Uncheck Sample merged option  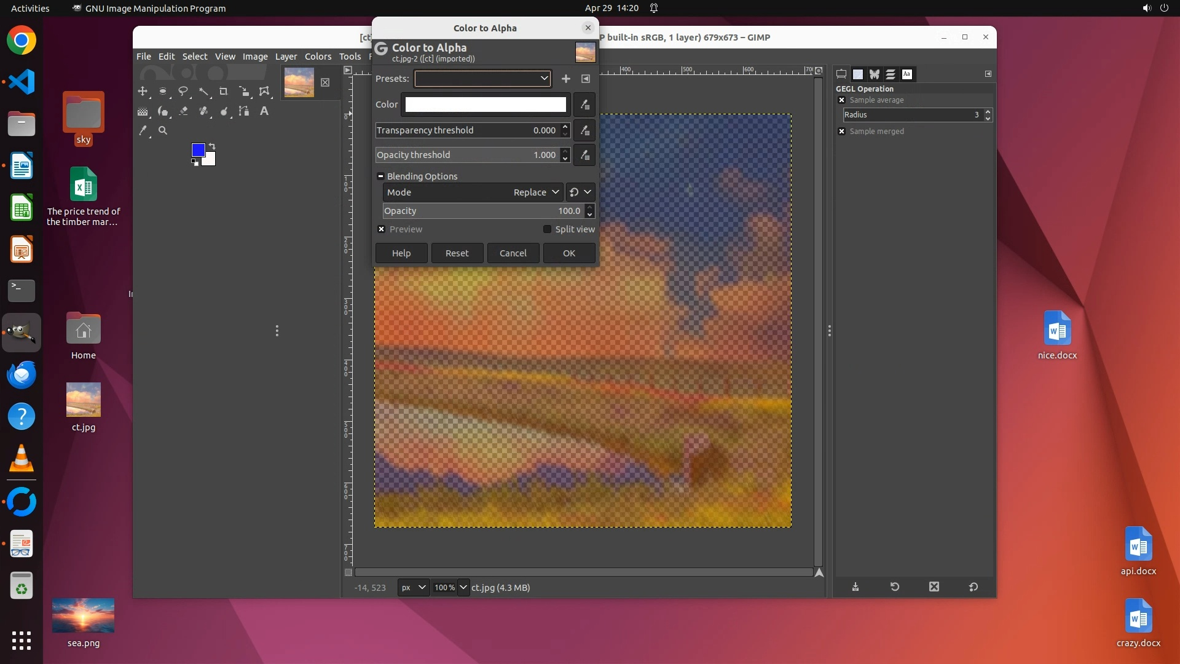(842, 132)
